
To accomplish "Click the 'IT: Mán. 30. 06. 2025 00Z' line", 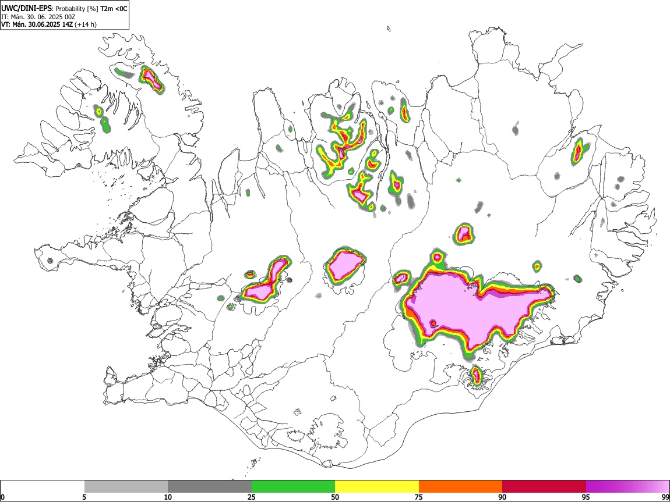I will click(x=38, y=17).
